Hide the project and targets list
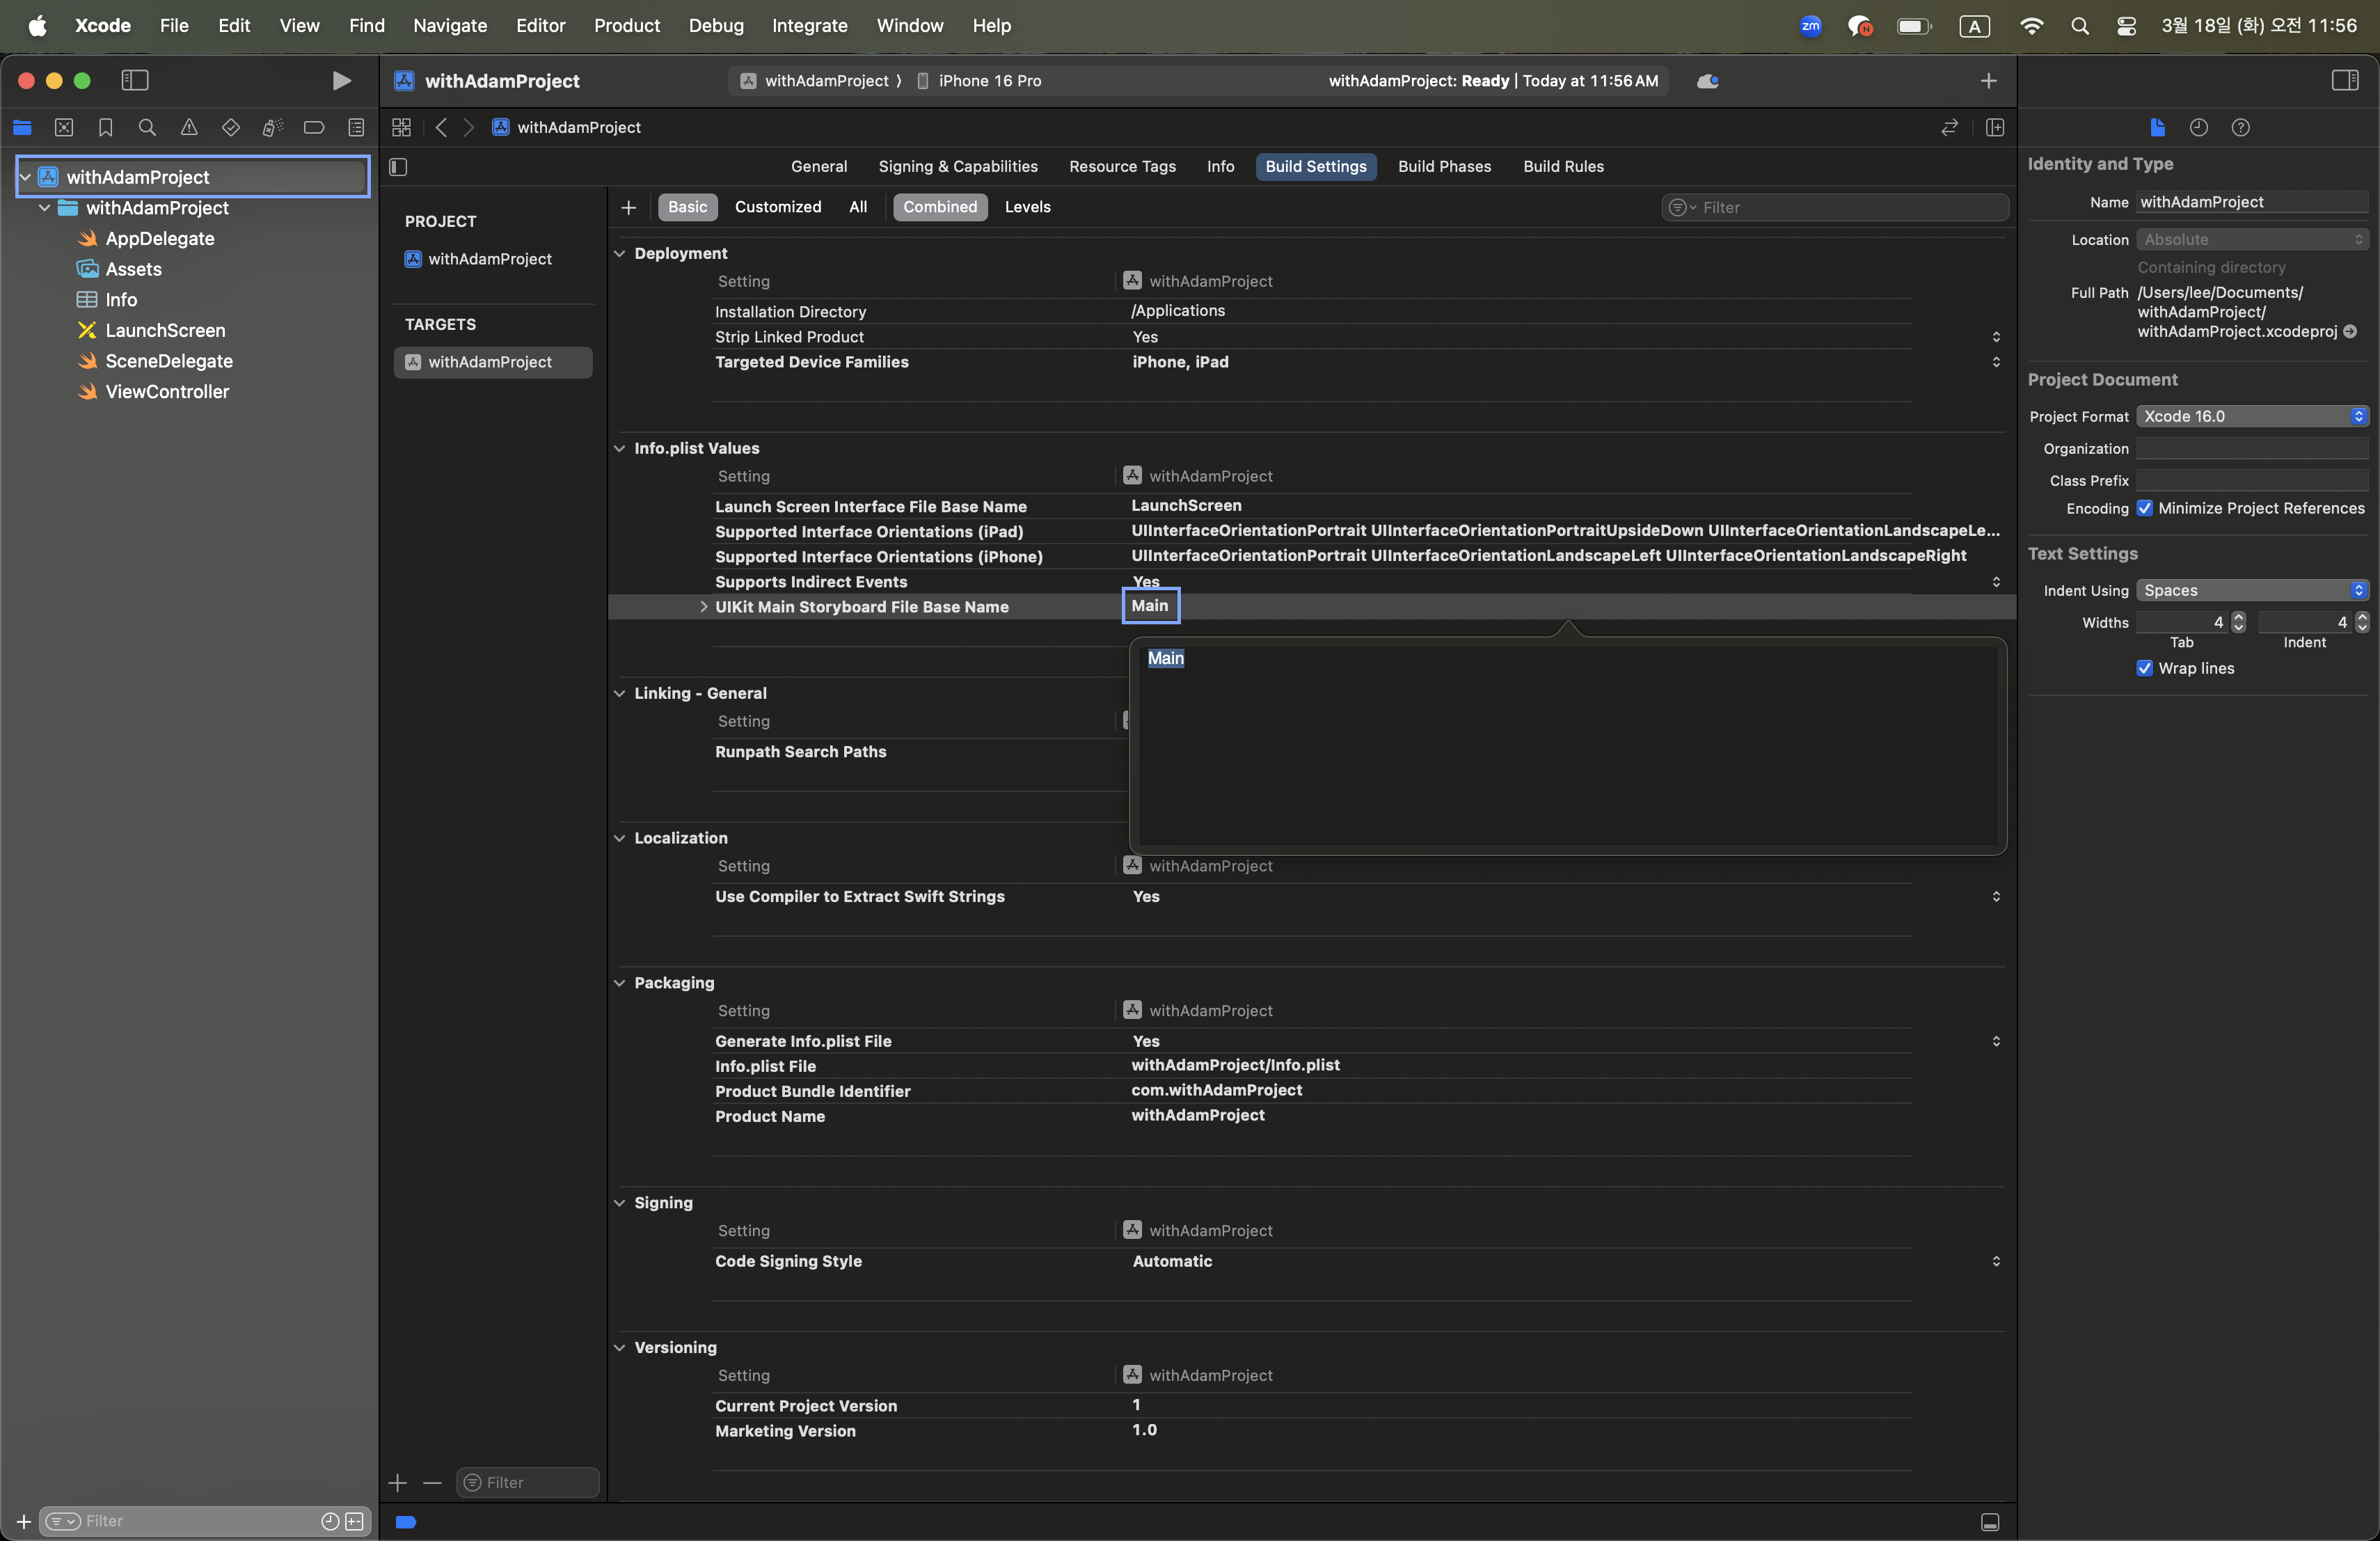Image resolution: width=2380 pixels, height=1541 pixels. pos(398,166)
